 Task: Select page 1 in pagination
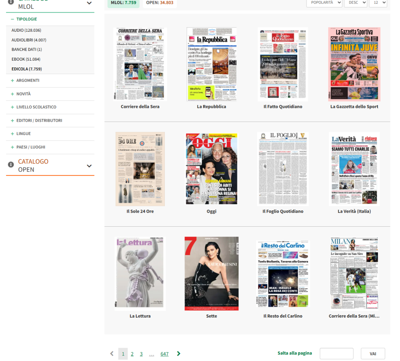pos(123,354)
